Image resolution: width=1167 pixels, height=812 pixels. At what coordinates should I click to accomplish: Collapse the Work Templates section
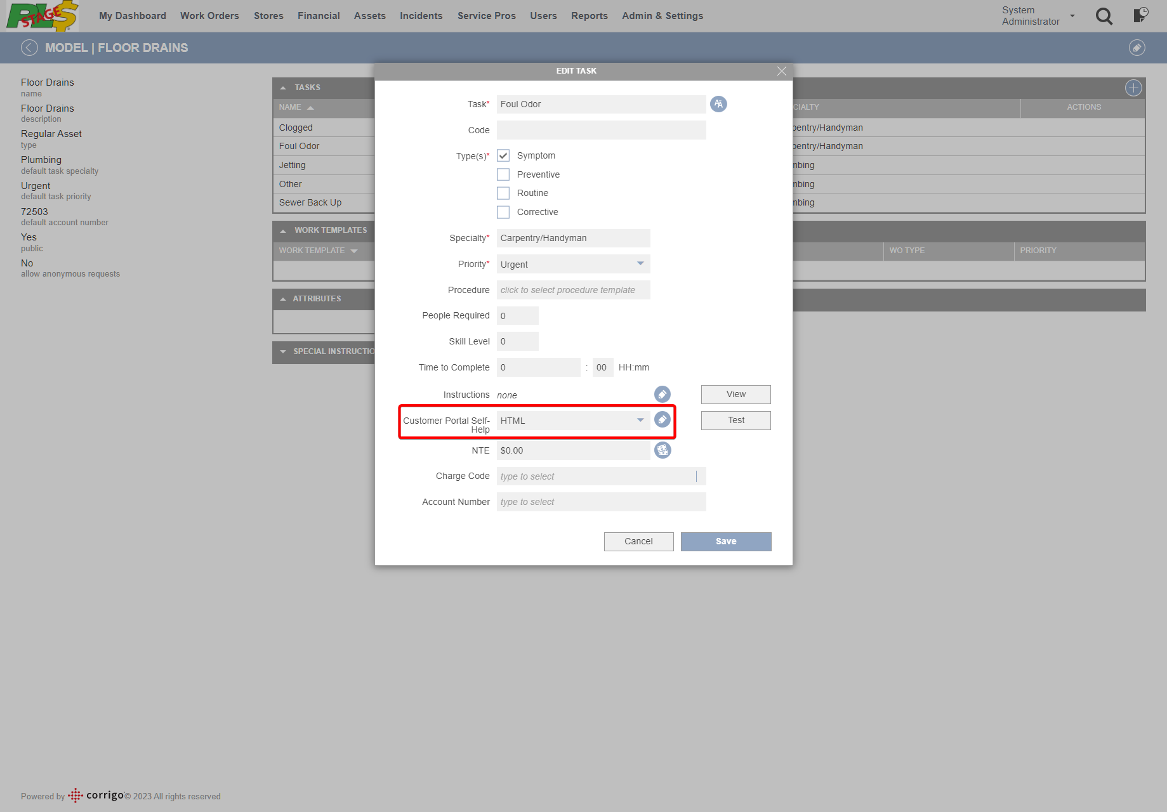[x=283, y=230]
